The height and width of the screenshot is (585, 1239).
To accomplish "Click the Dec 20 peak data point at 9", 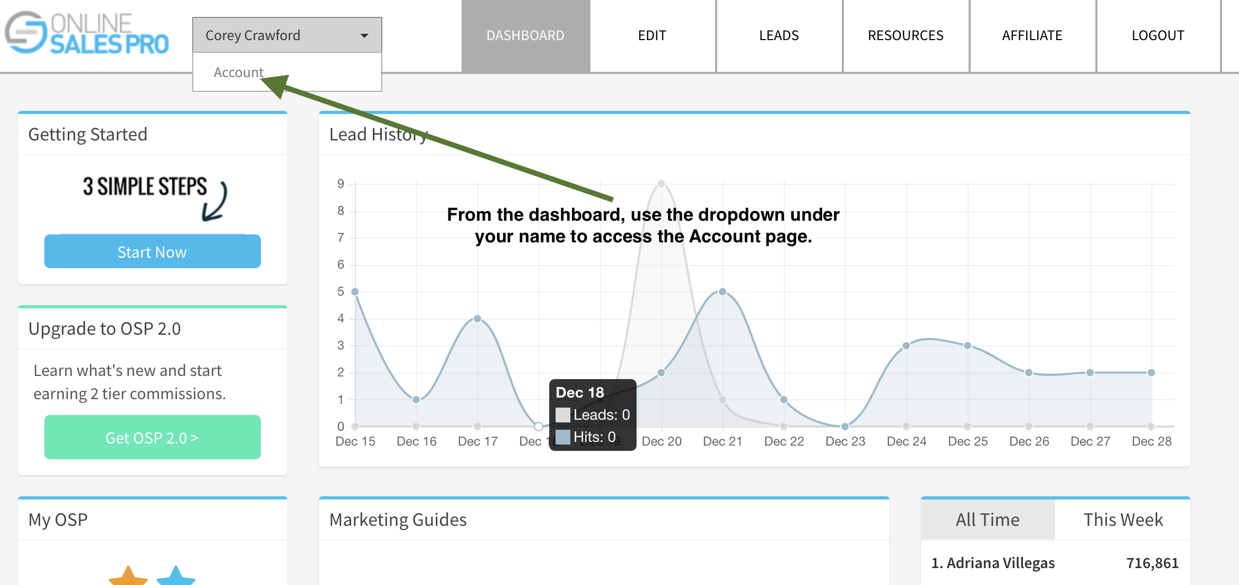I will tap(661, 184).
